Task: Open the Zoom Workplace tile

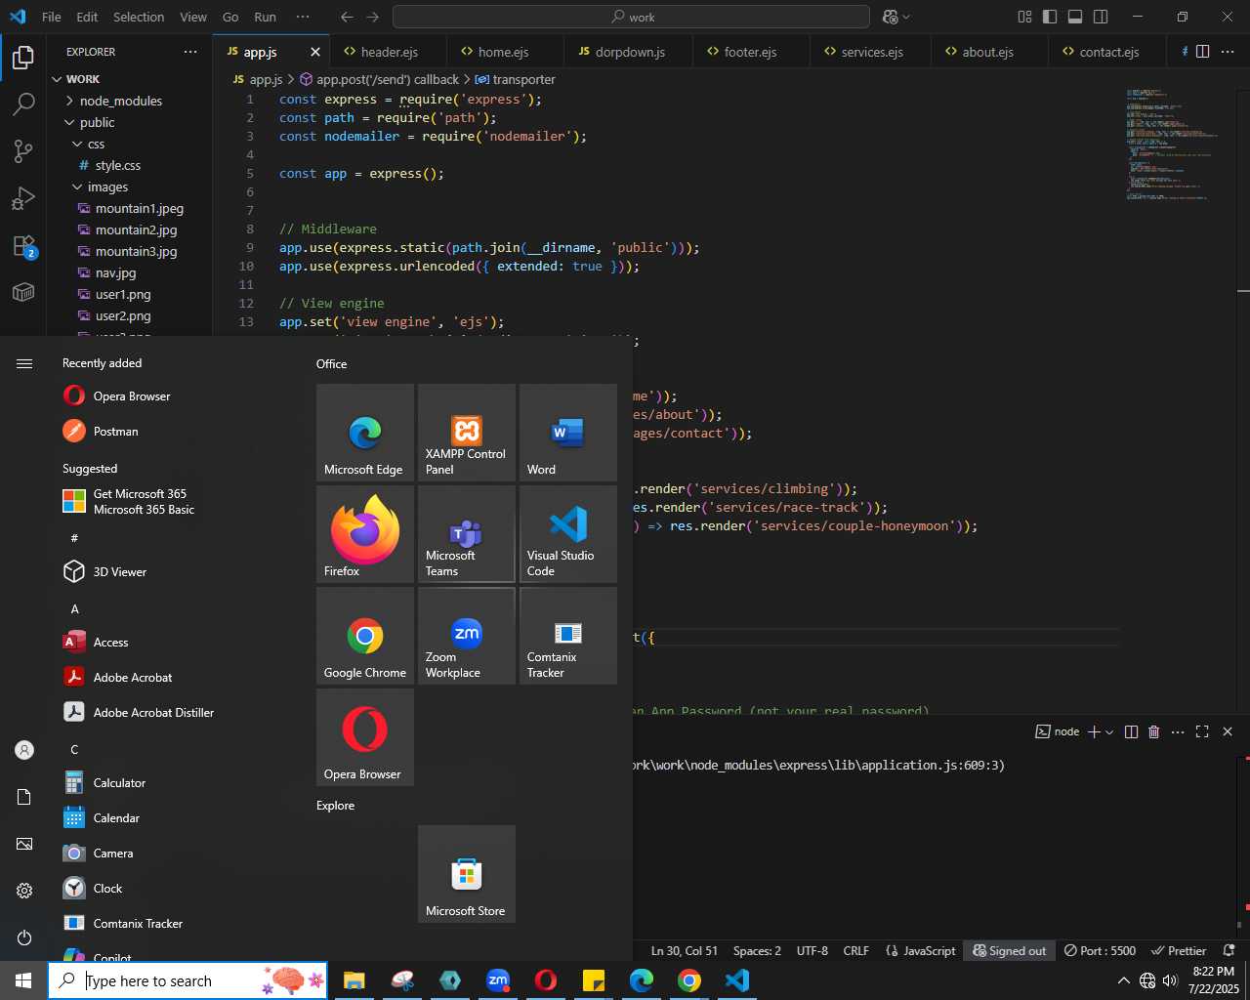Action: 467,636
